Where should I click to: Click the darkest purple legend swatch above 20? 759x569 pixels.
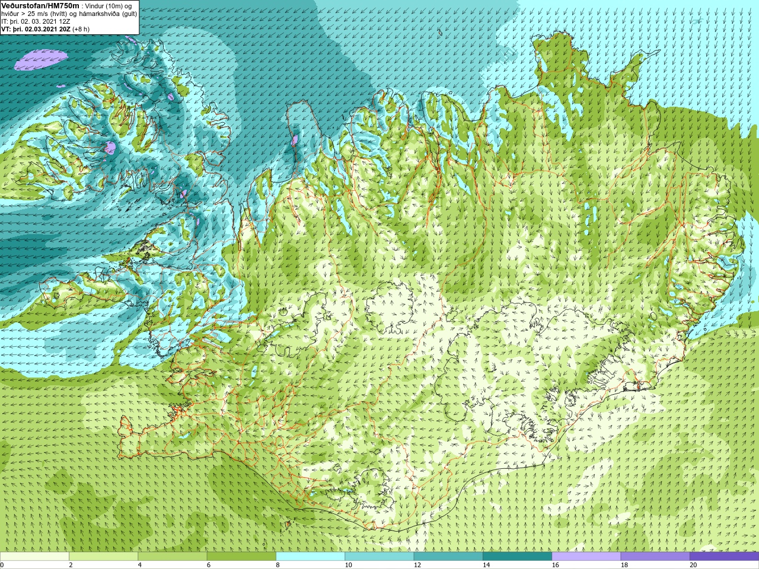pos(723,557)
